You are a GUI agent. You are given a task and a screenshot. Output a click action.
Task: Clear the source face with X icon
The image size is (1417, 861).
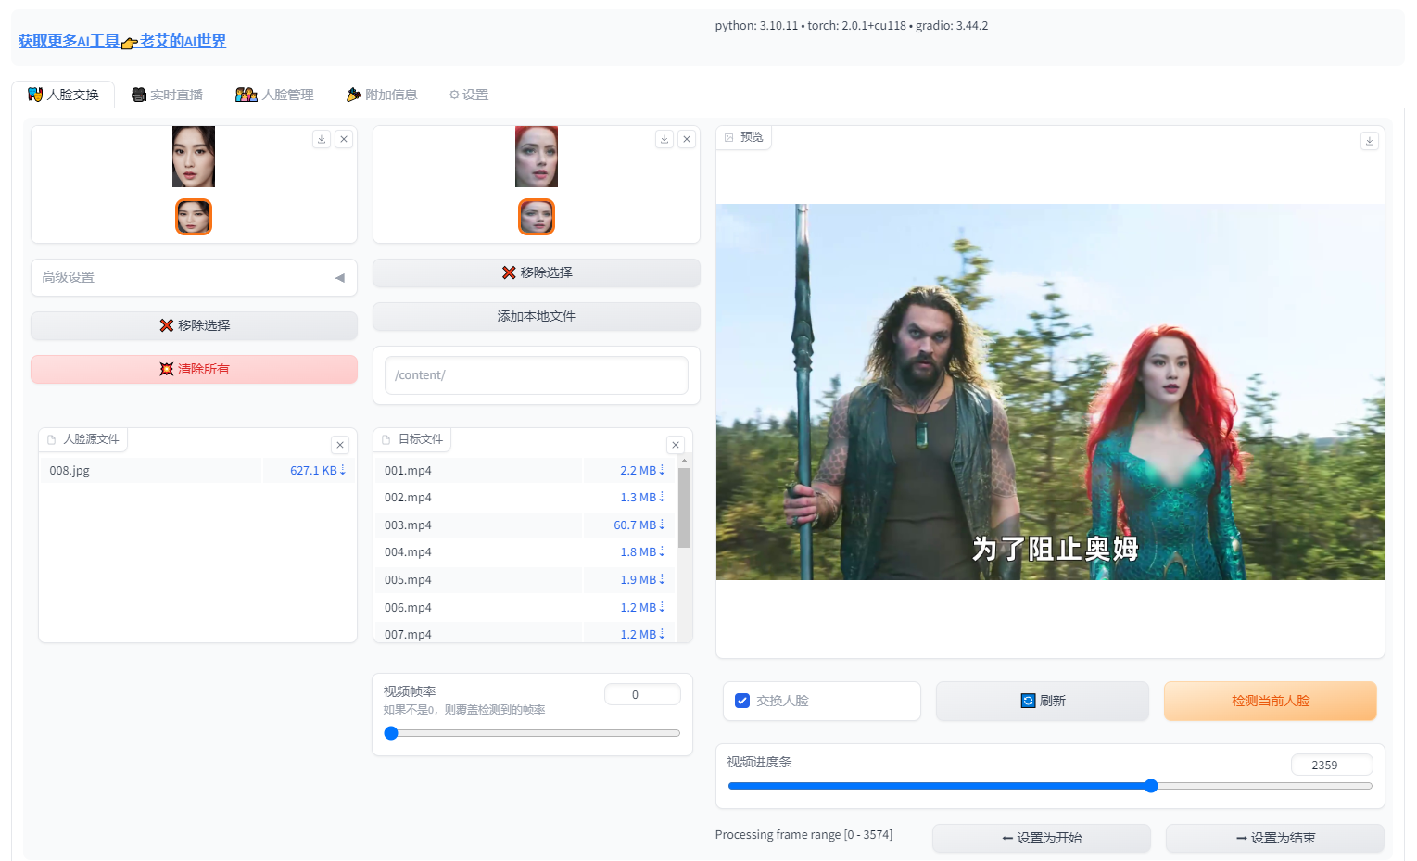(344, 138)
